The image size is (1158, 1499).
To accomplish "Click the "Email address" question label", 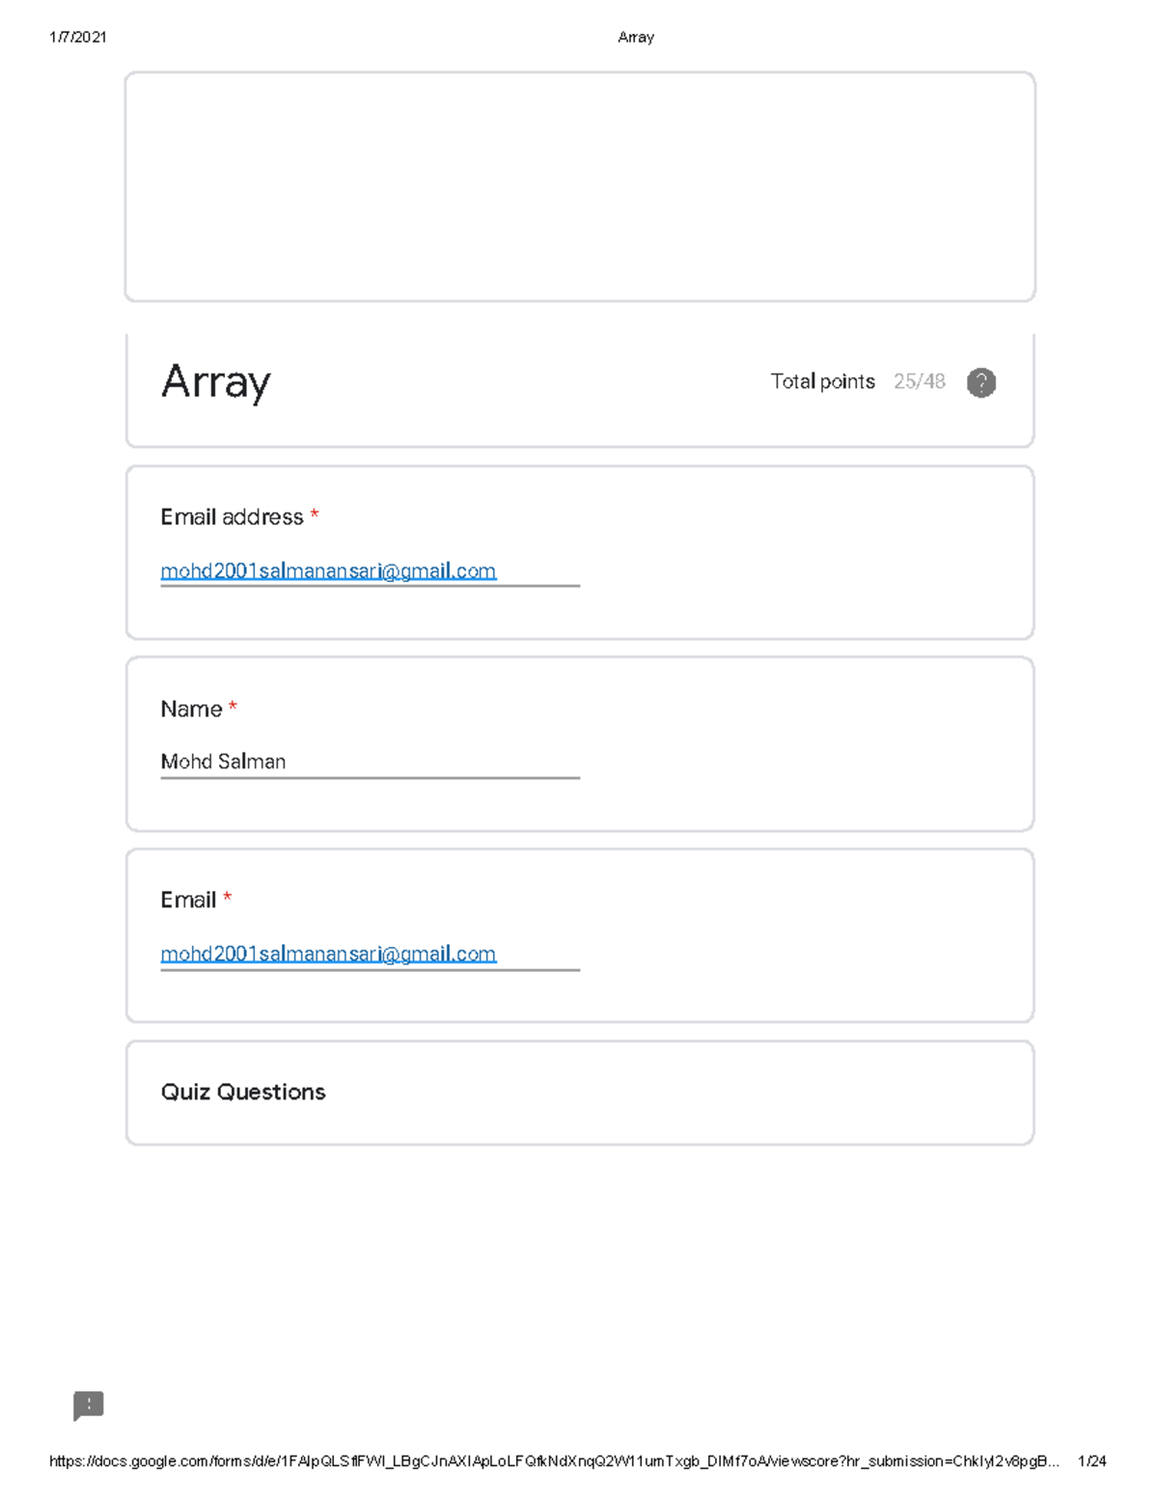I will click(232, 517).
